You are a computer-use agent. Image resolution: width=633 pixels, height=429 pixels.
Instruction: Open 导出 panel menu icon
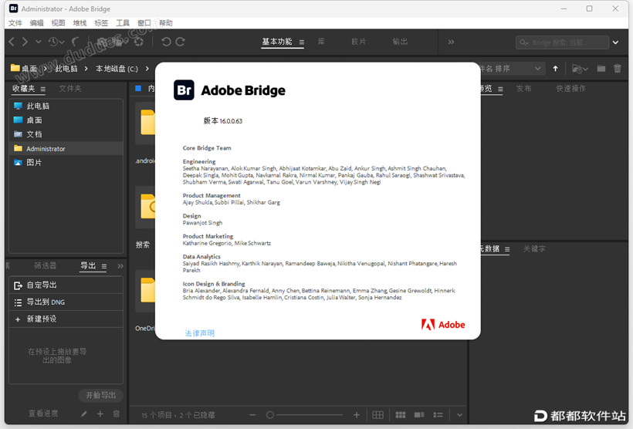(104, 266)
